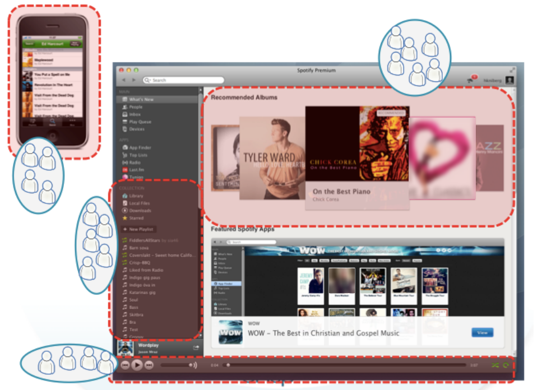
Task: Toggle full screen with the top-right arrows icon
Action: (512, 70)
